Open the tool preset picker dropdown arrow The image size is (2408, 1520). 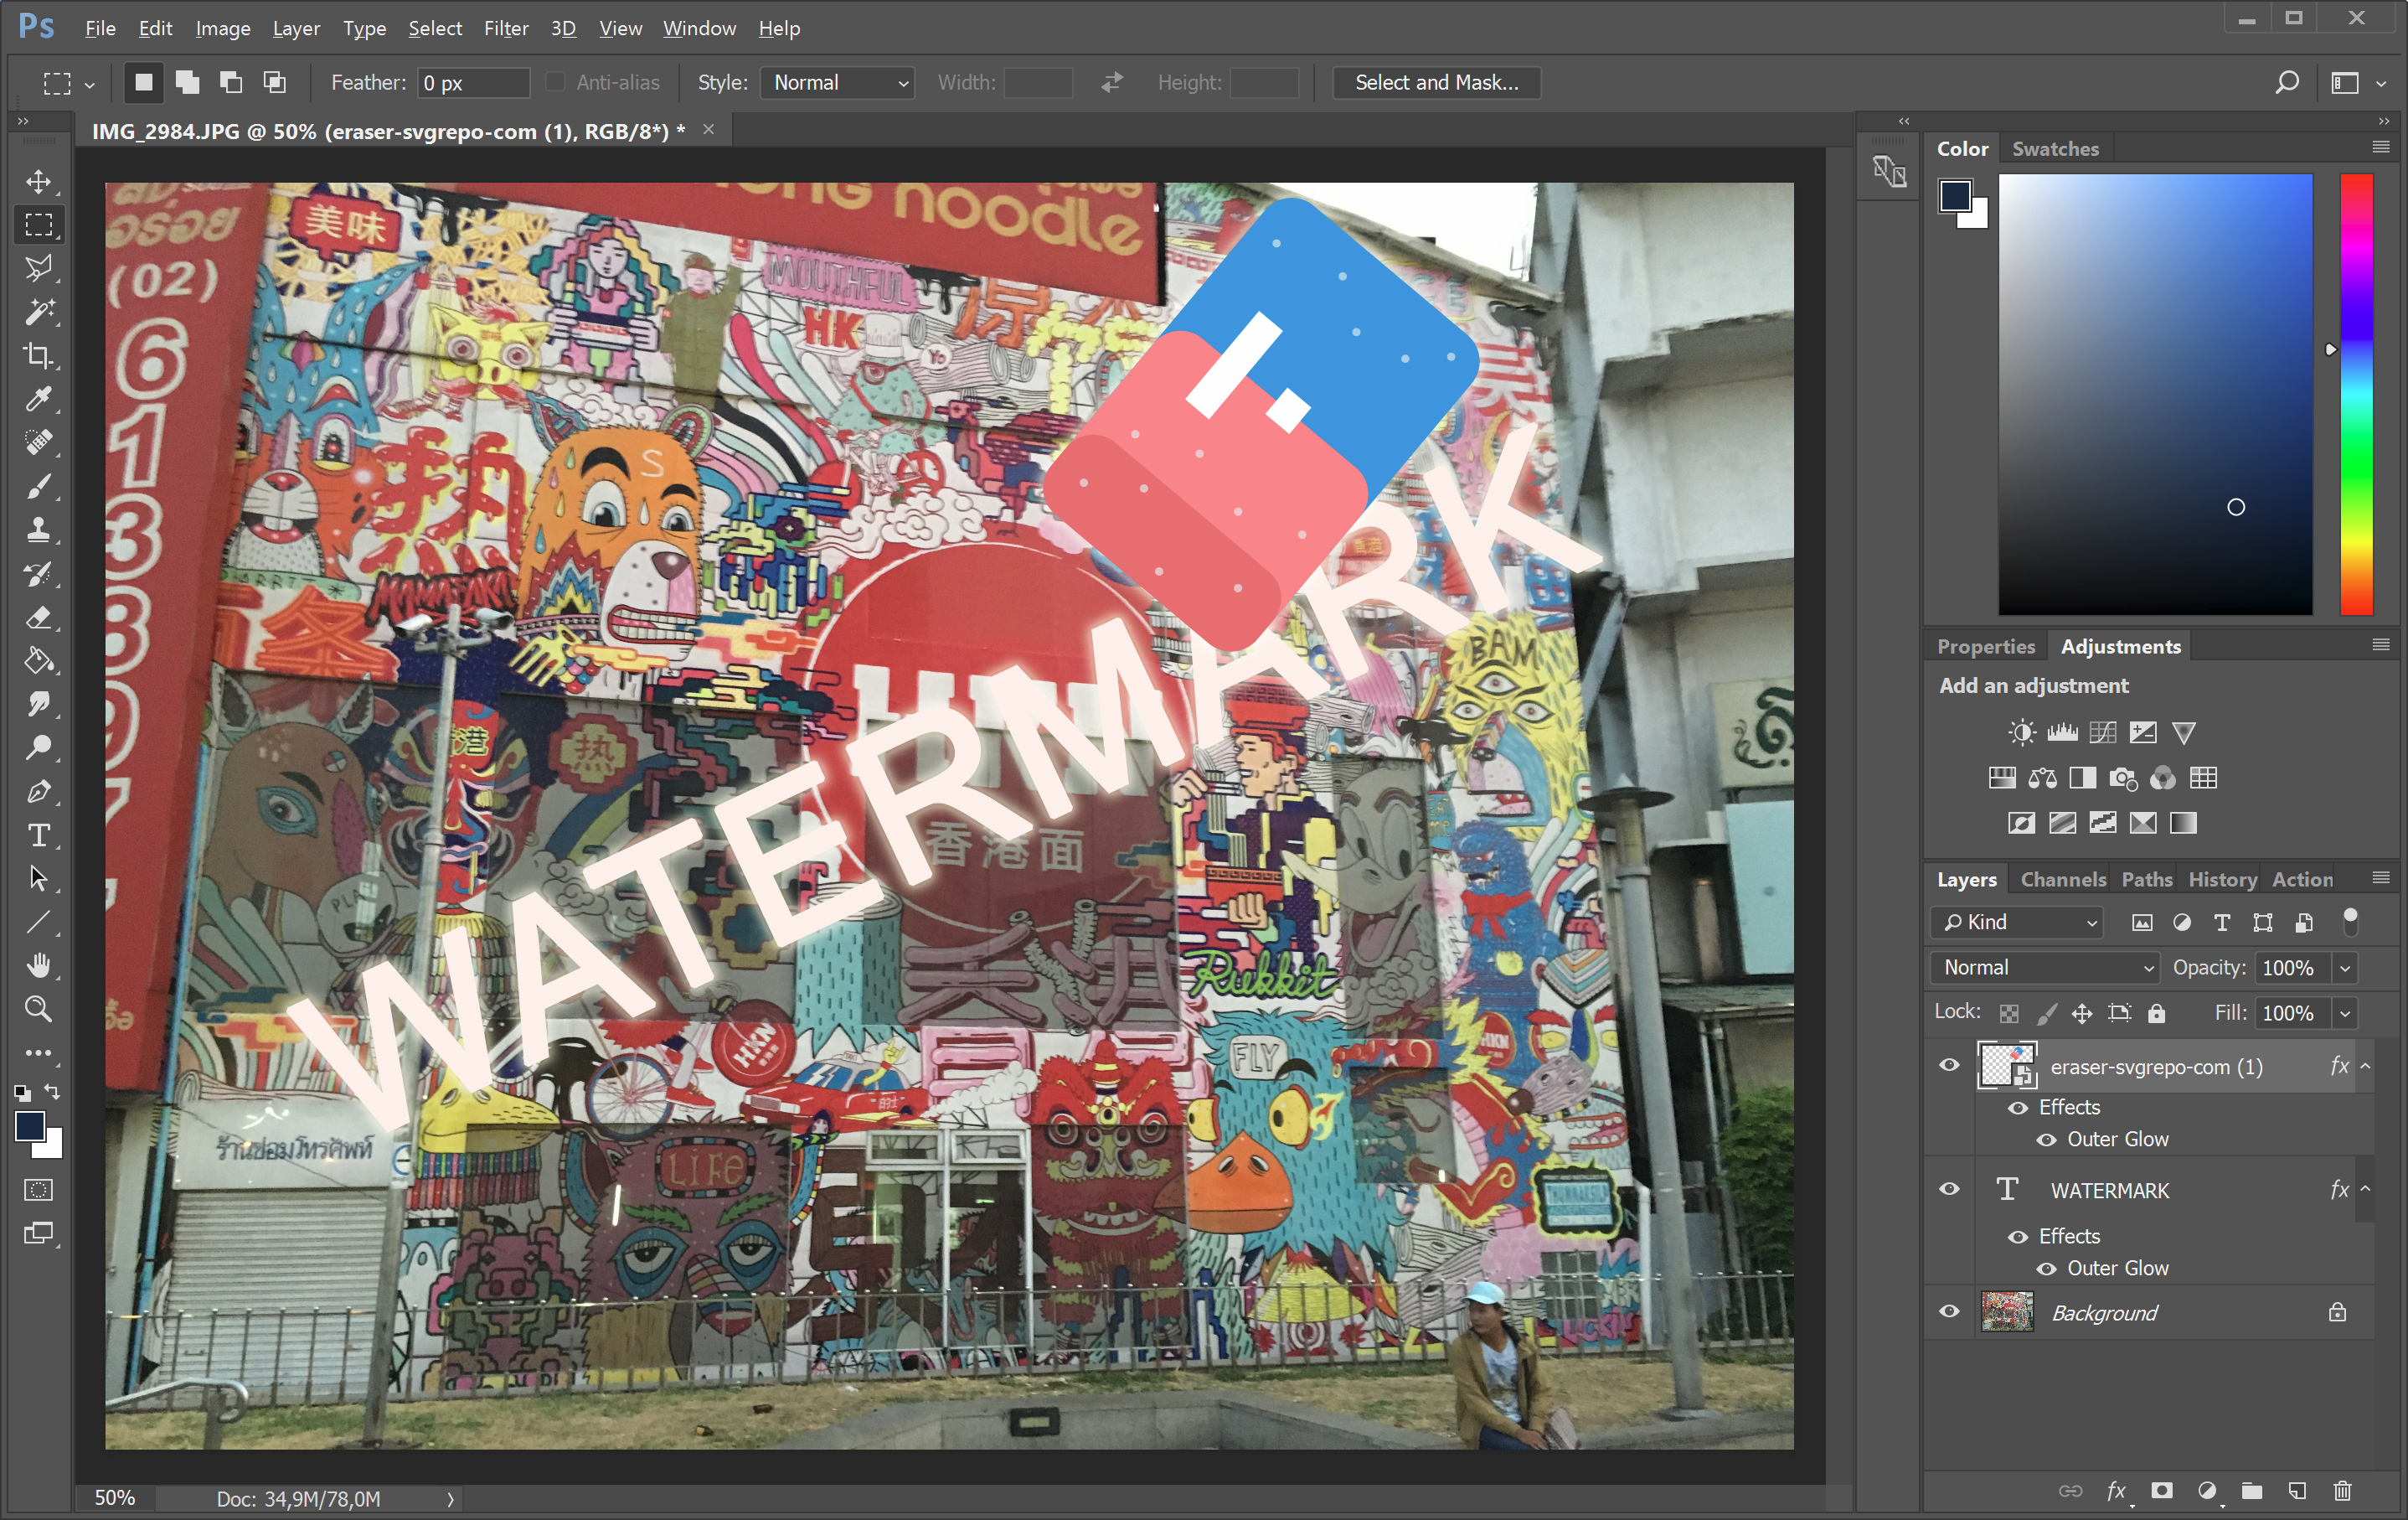coord(89,85)
